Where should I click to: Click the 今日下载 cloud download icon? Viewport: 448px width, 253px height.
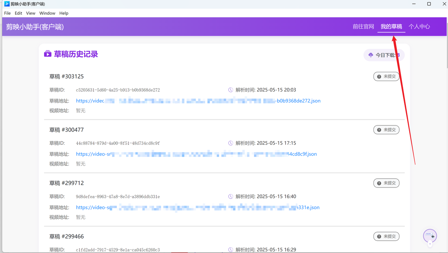coord(371,55)
